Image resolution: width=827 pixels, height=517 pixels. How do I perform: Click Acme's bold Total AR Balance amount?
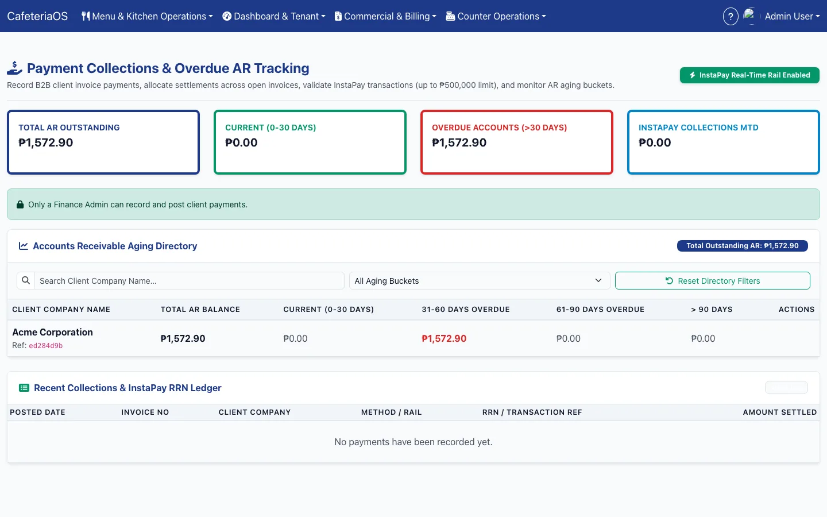coord(183,339)
